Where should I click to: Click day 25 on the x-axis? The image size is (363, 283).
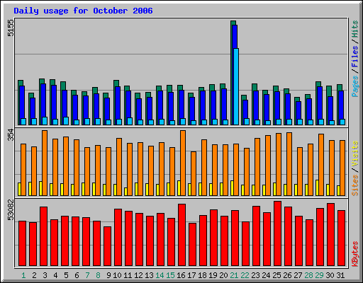tap(277, 275)
